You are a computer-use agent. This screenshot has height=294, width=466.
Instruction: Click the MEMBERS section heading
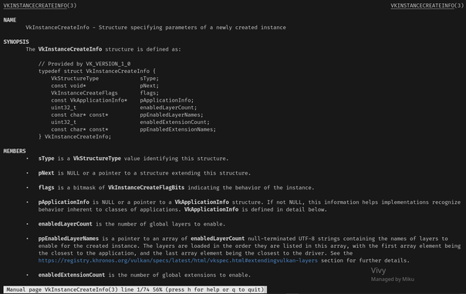15,151
